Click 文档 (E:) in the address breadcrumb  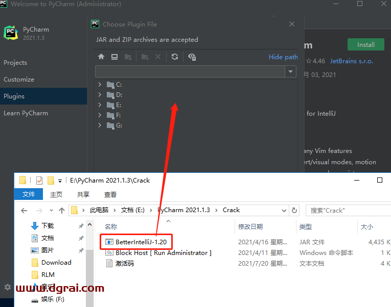[x=133, y=210]
